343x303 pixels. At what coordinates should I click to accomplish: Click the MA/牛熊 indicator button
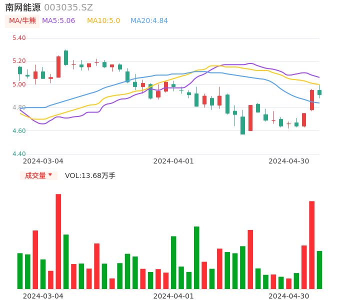click(22, 21)
